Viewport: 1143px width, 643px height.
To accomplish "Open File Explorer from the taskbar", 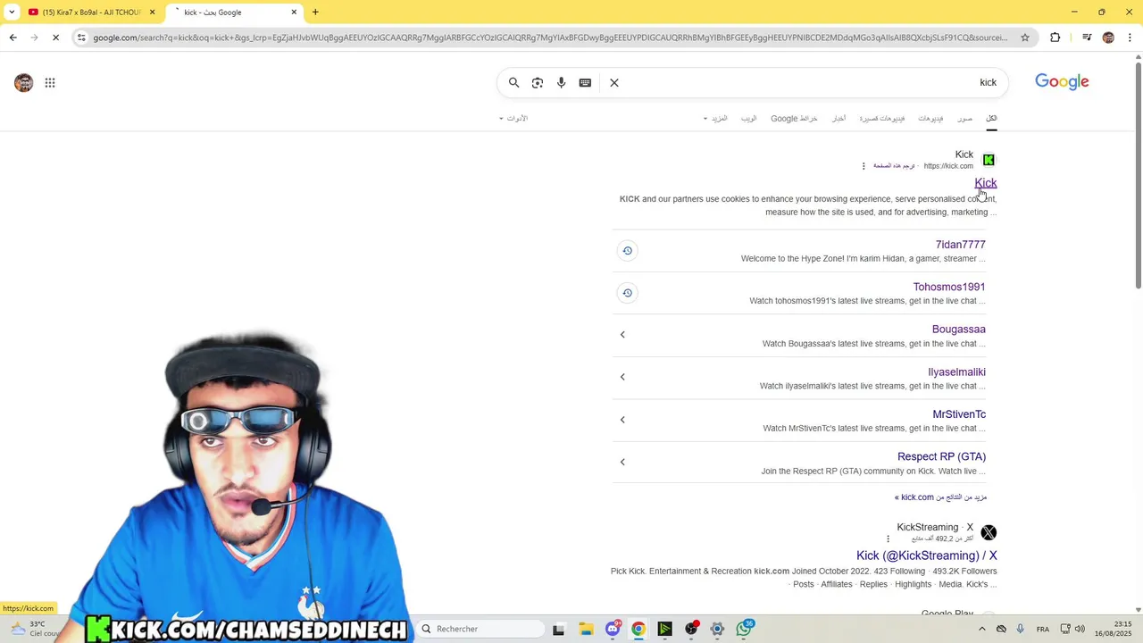I will click(586, 629).
